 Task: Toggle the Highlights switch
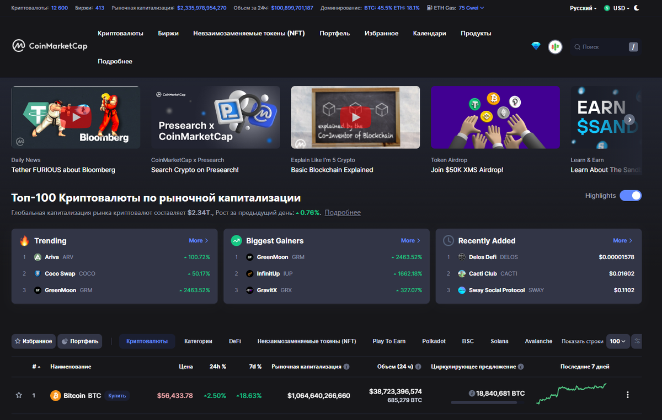(631, 196)
